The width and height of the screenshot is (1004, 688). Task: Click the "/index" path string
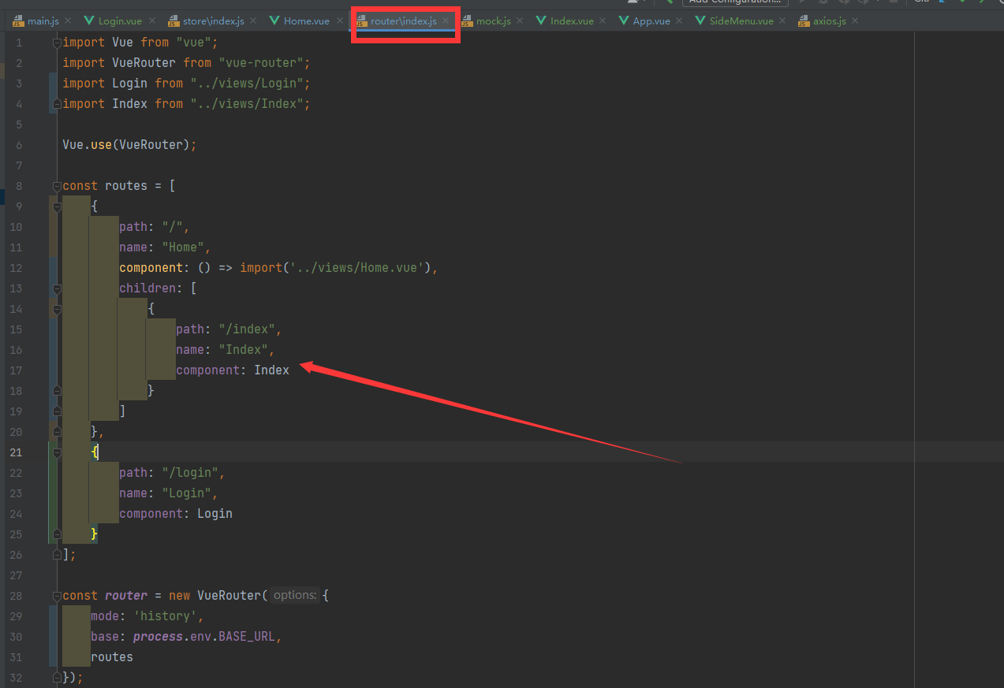(x=247, y=329)
